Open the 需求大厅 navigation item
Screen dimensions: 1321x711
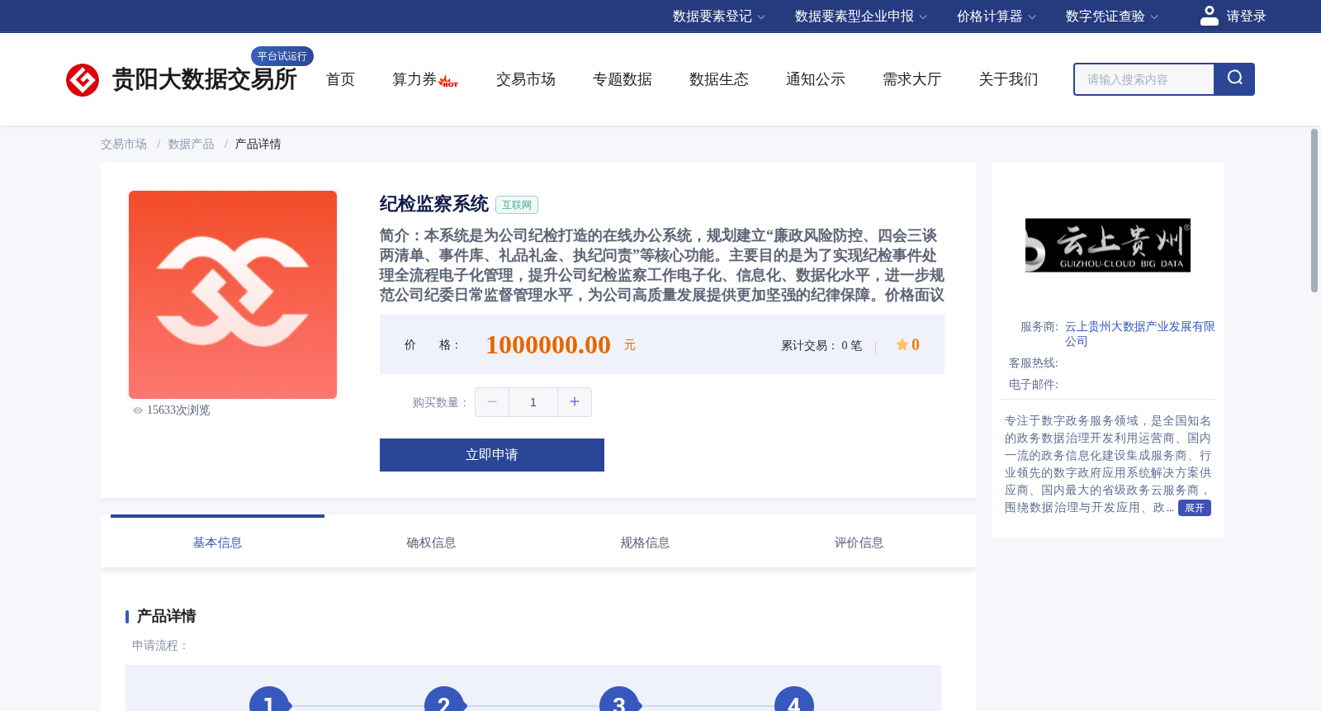tap(912, 79)
